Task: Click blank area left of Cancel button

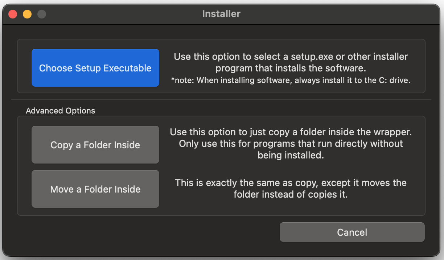Action: (x=145, y=232)
